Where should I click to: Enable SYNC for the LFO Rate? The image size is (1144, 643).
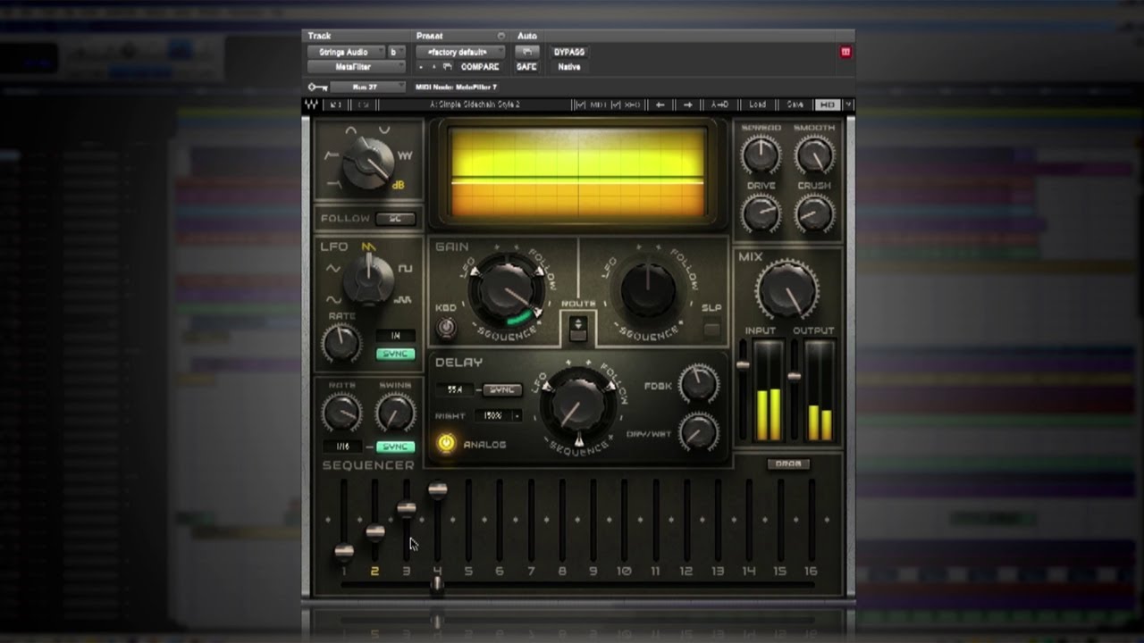[394, 354]
